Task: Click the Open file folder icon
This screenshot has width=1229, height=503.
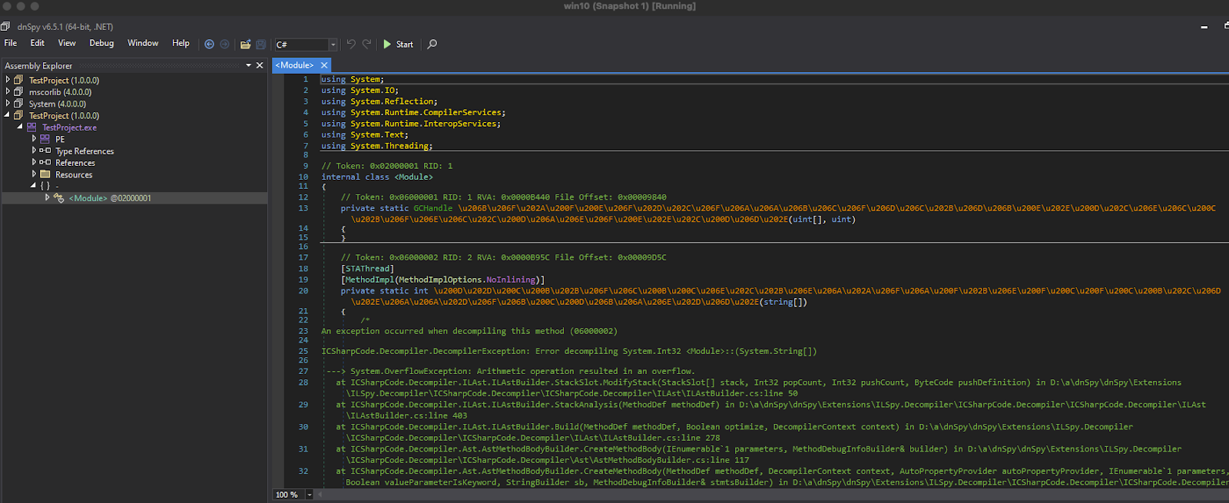Action: pos(246,45)
